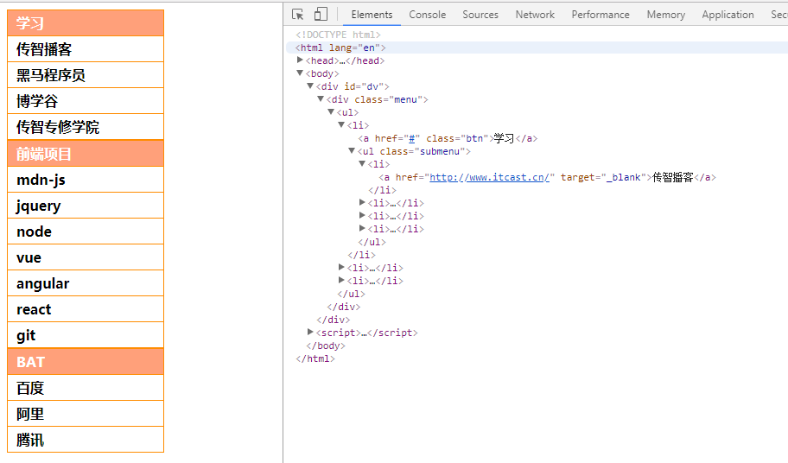788x463 pixels.
Task: Collapse the div id="dv" node
Action: point(311,86)
